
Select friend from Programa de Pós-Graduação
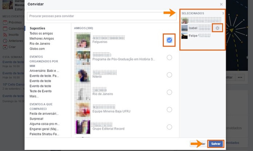pos(169,57)
